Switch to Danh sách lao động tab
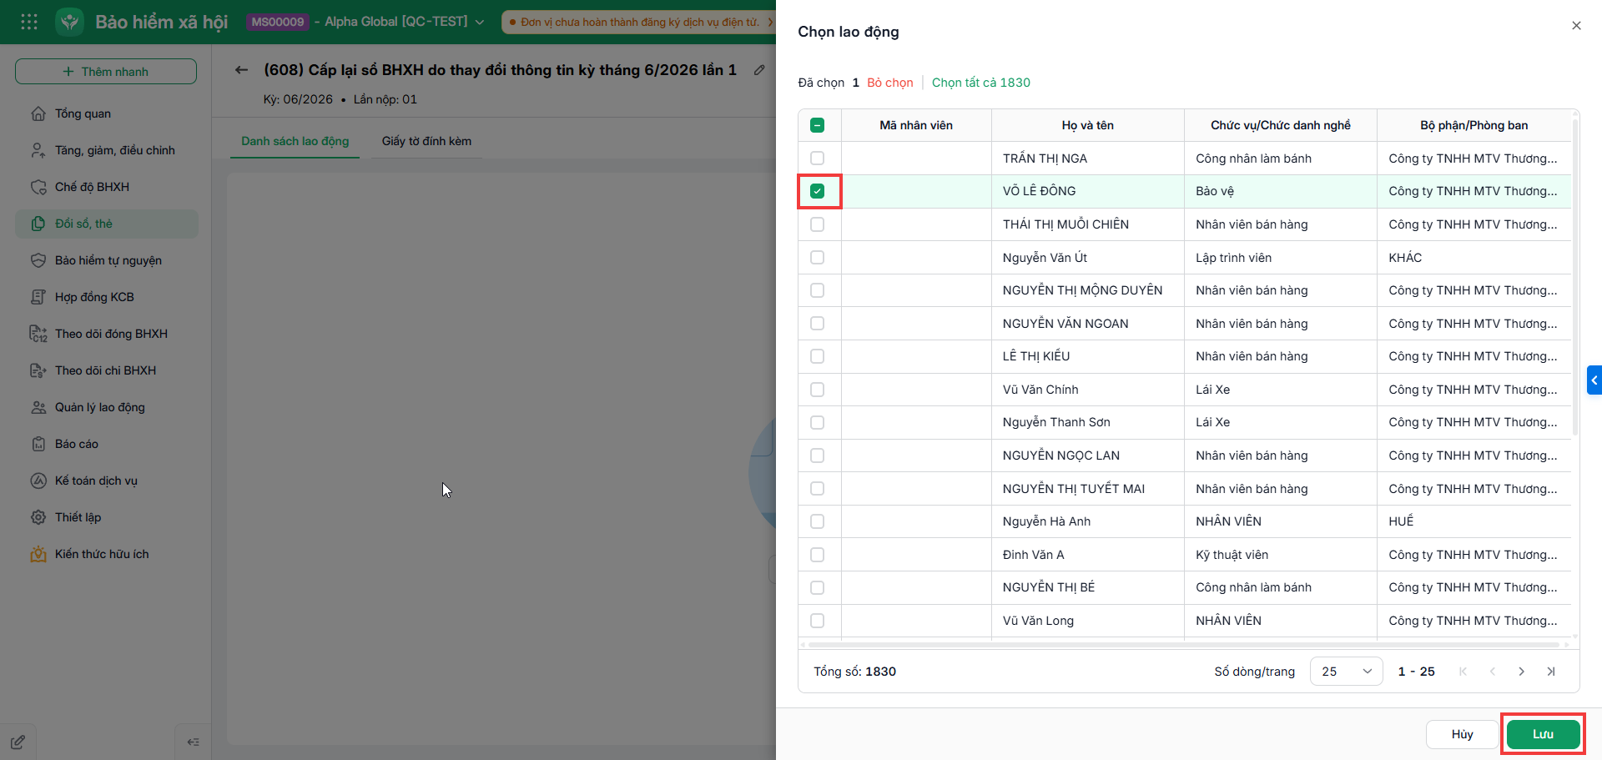The height and width of the screenshot is (760, 1602). click(295, 141)
